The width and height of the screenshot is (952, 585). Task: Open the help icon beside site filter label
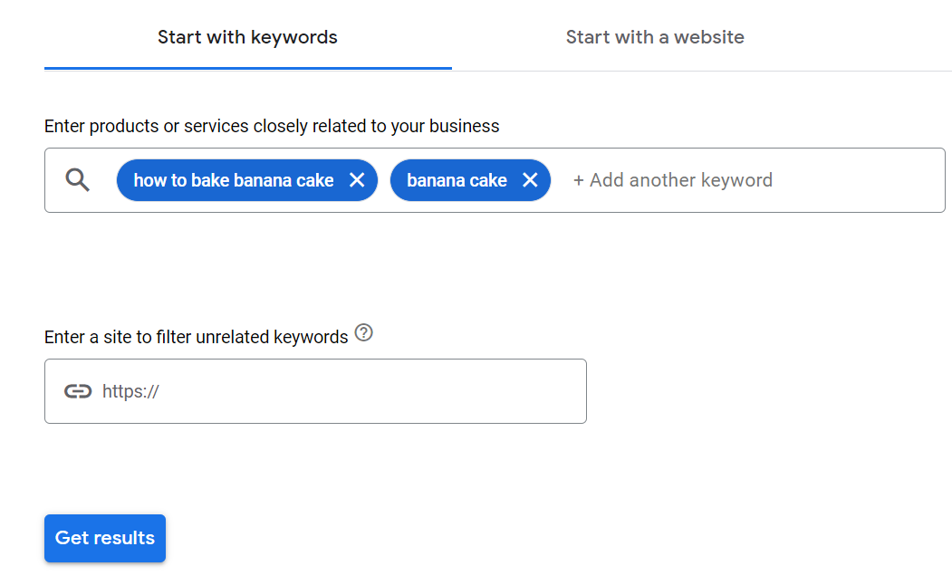coord(364,332)
